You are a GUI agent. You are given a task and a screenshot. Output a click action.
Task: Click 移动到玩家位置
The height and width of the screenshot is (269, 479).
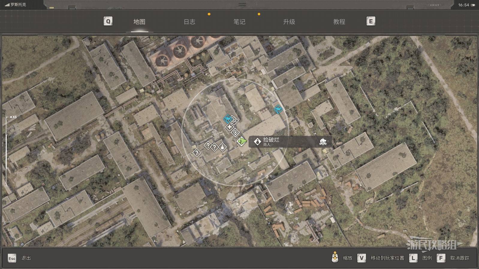[388, 258]
